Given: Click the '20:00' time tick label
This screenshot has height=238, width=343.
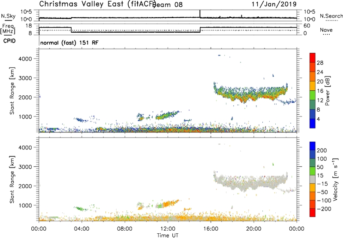Looking at the screenshot, I should [x=254, y=229].
